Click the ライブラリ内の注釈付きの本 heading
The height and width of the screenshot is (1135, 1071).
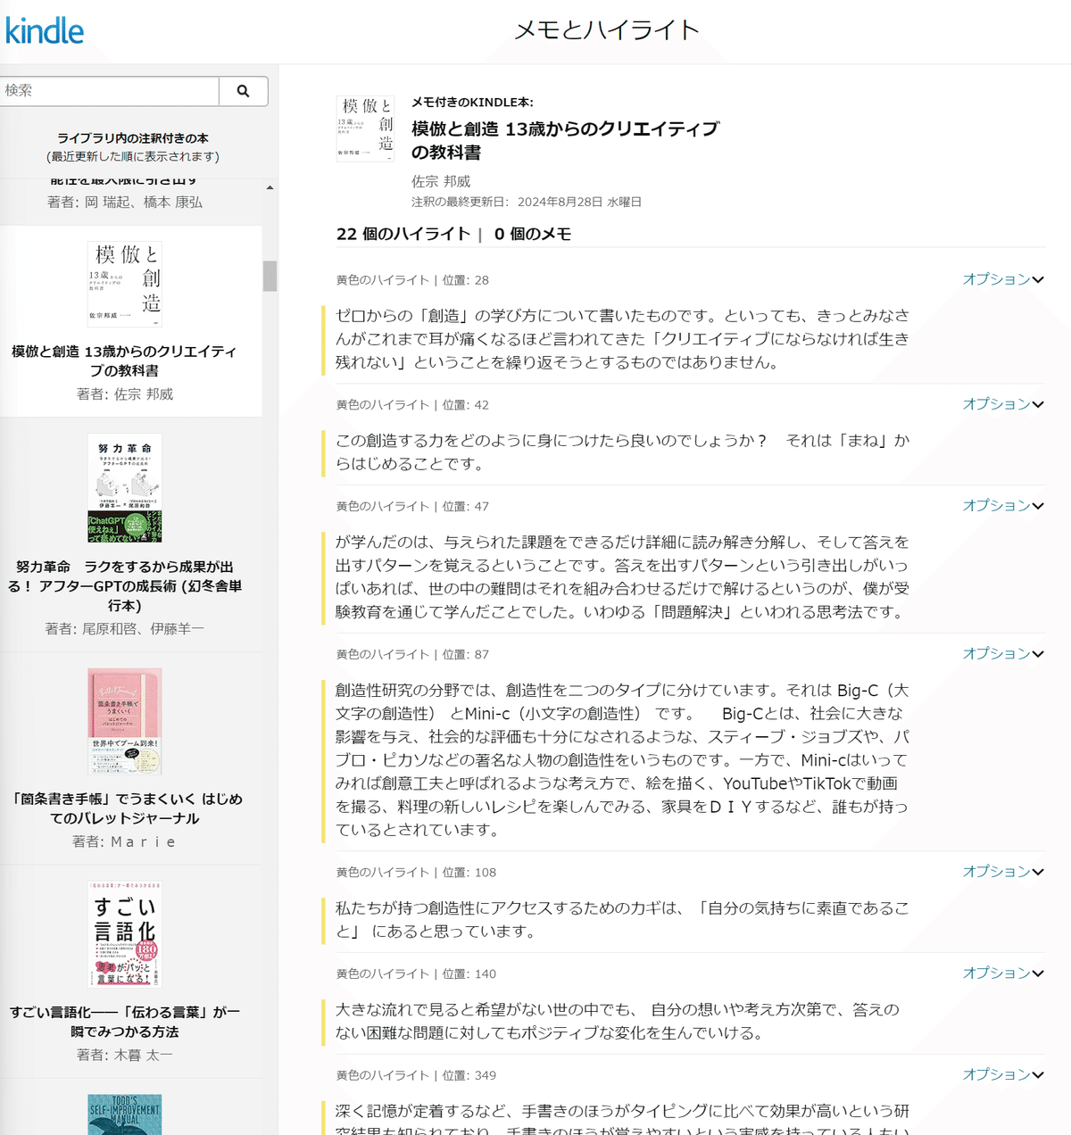tap(133, 138)
